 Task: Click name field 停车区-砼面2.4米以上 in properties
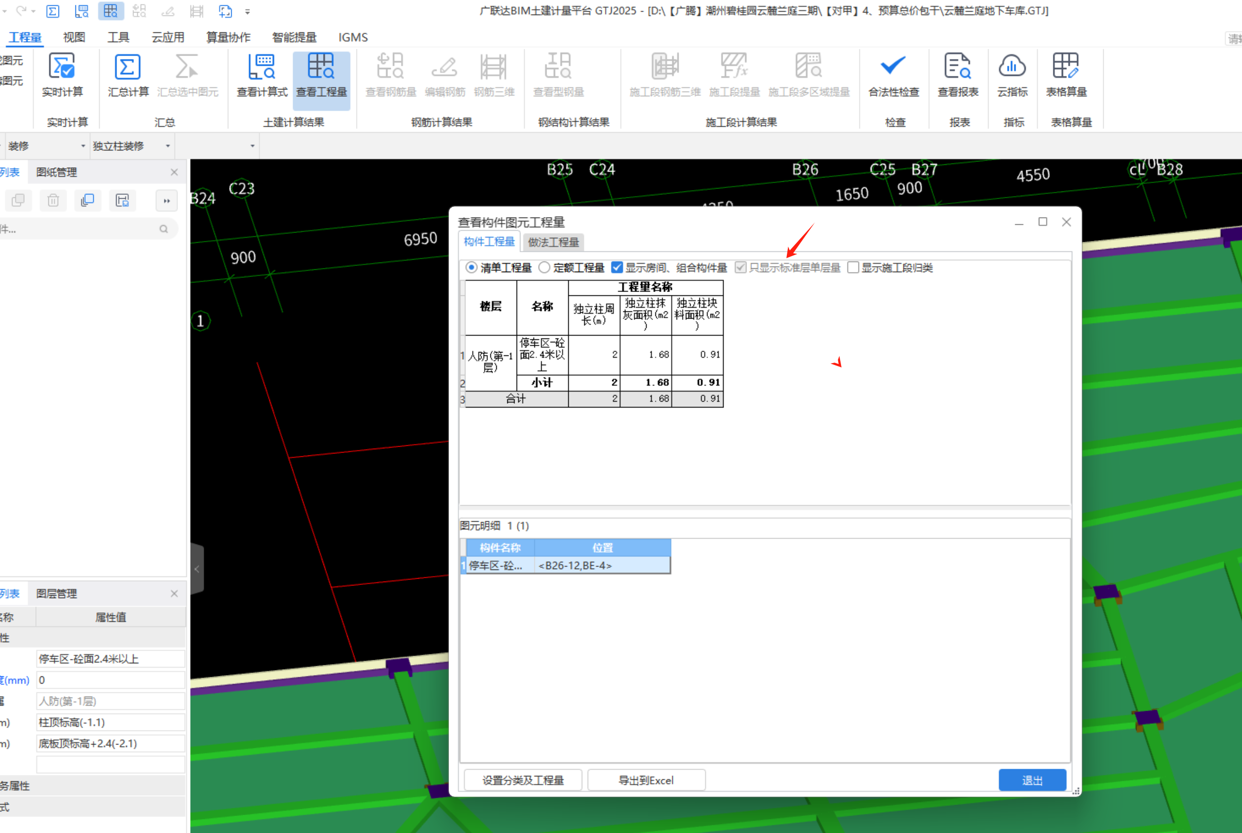pyautogui.click(x=111, y=659)
